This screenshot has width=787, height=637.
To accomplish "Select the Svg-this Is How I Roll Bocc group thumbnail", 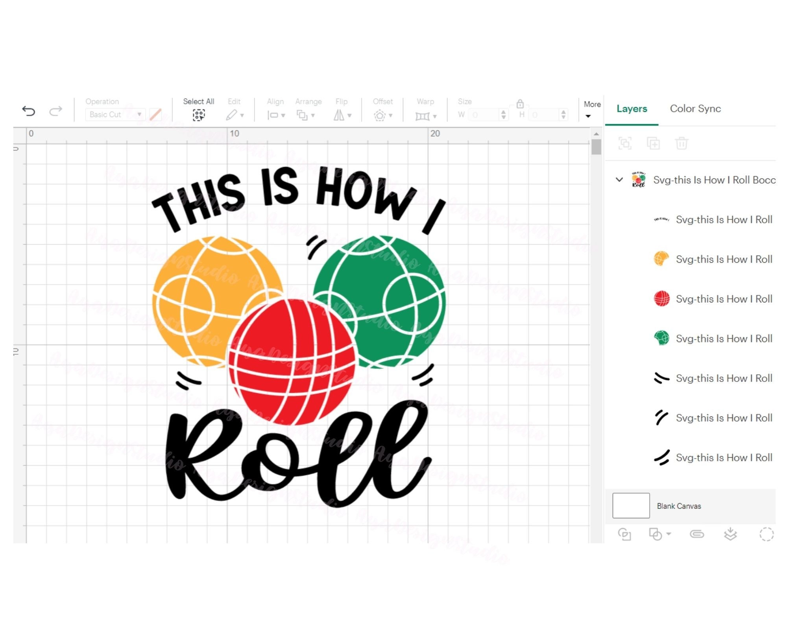I will tap(639, 180).
